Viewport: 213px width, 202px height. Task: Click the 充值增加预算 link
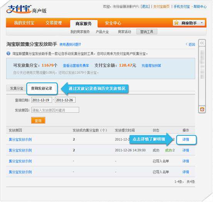click(x=151, y=66)
